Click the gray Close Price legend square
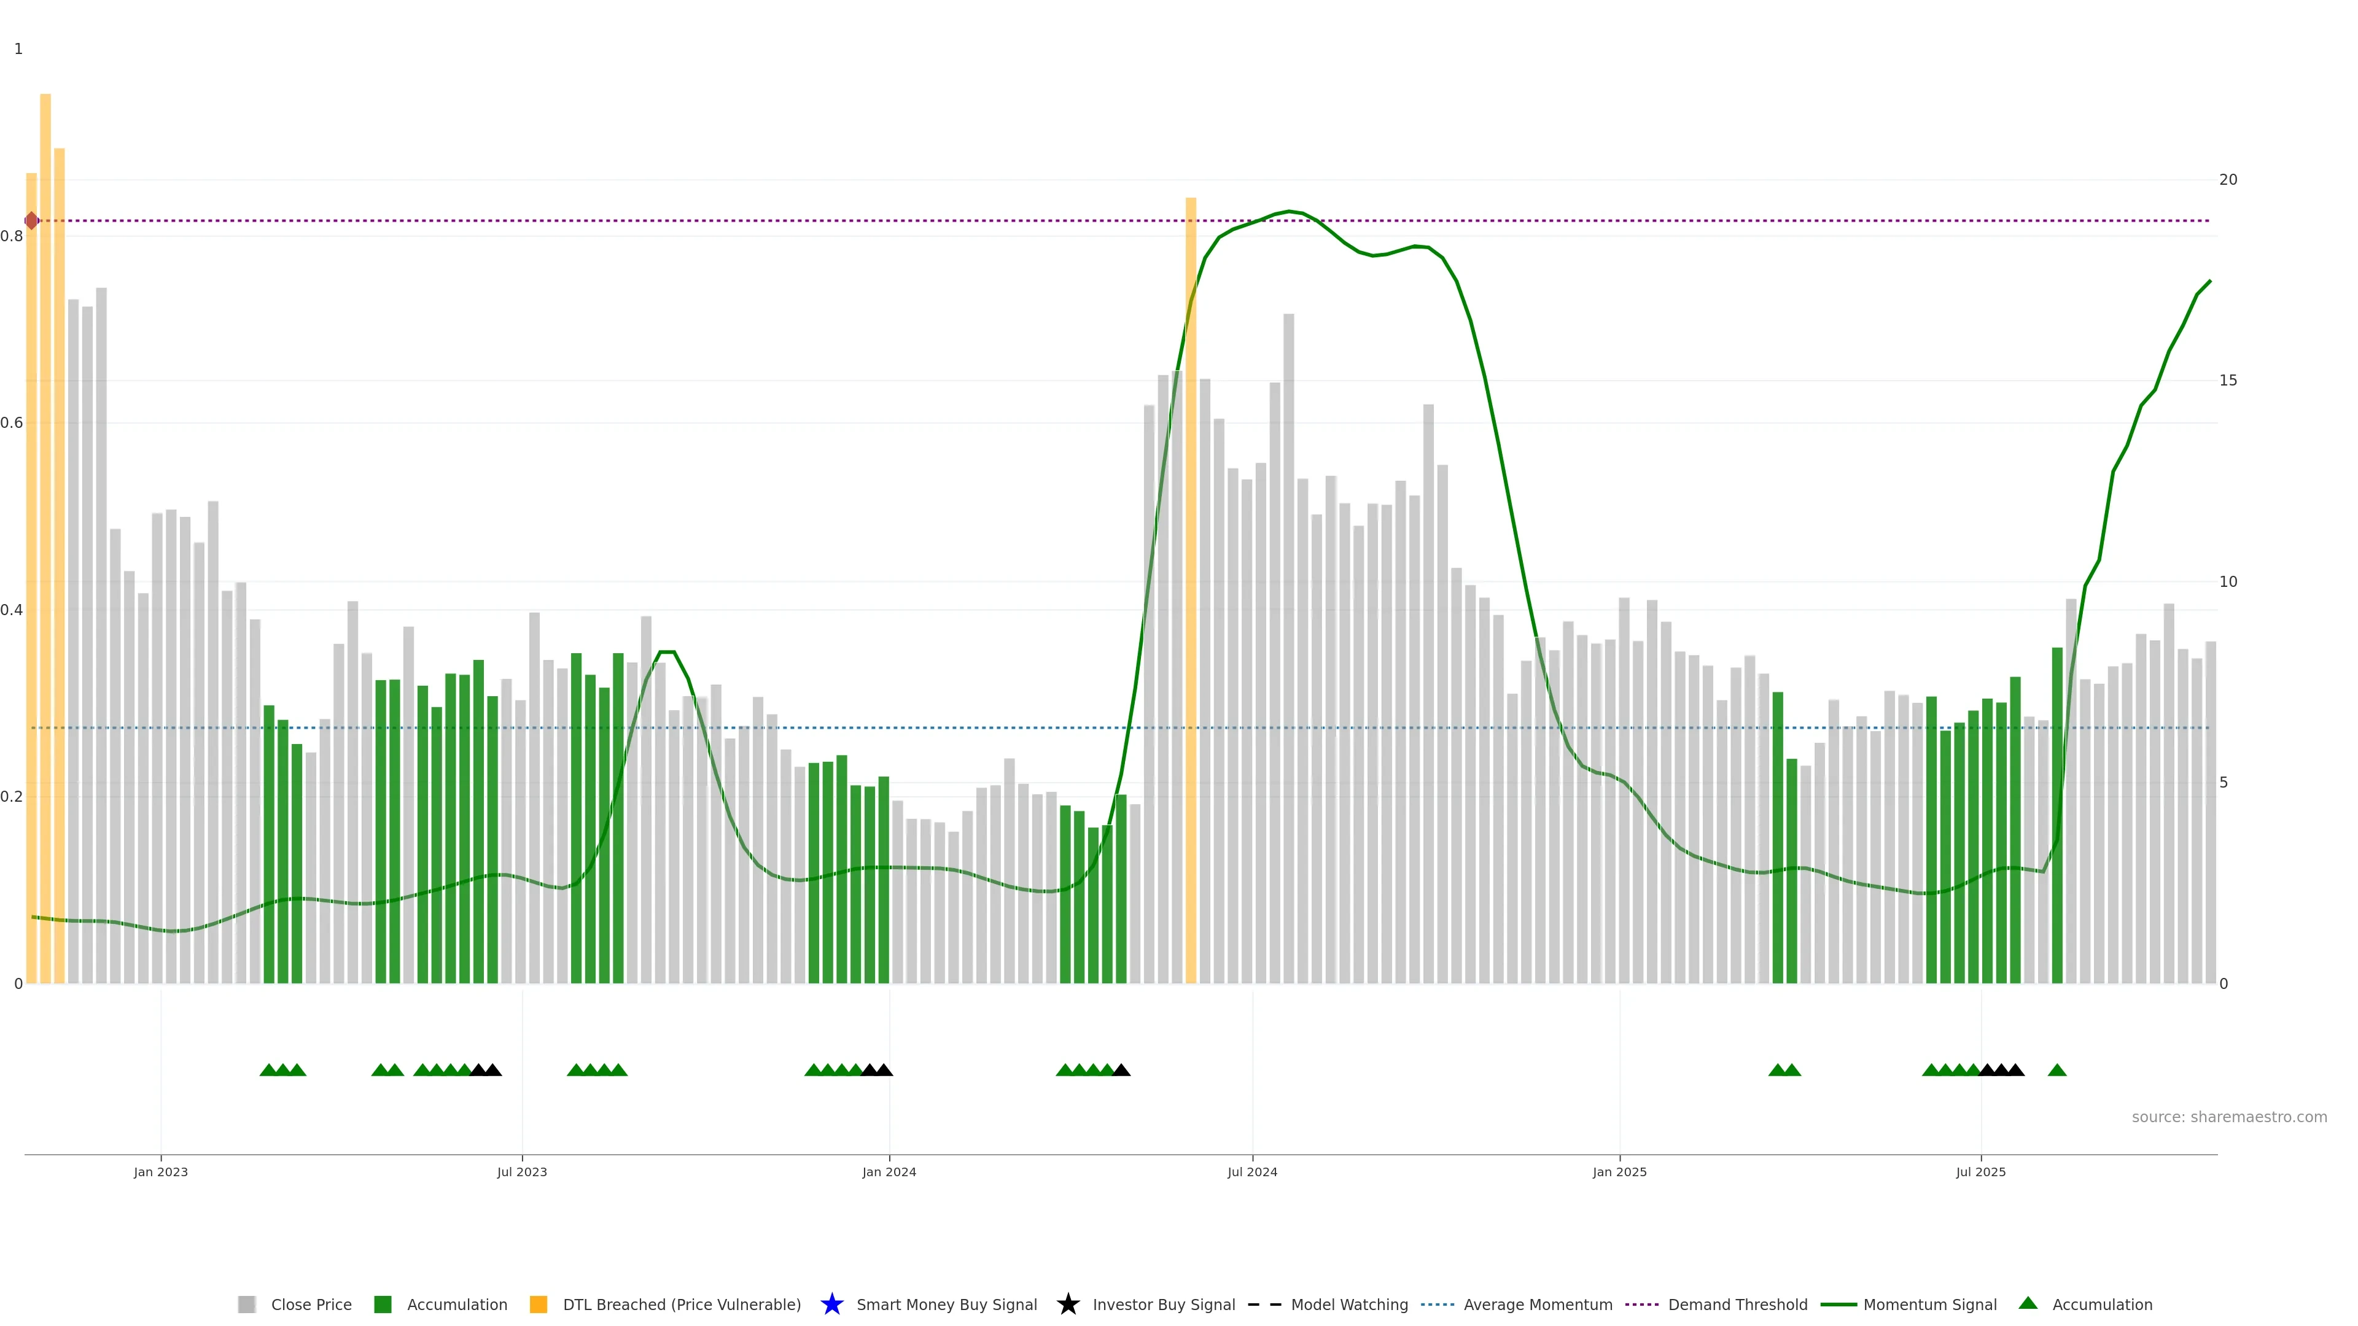Viewport: 2358px width, 1326px height. click(246, 1304)
